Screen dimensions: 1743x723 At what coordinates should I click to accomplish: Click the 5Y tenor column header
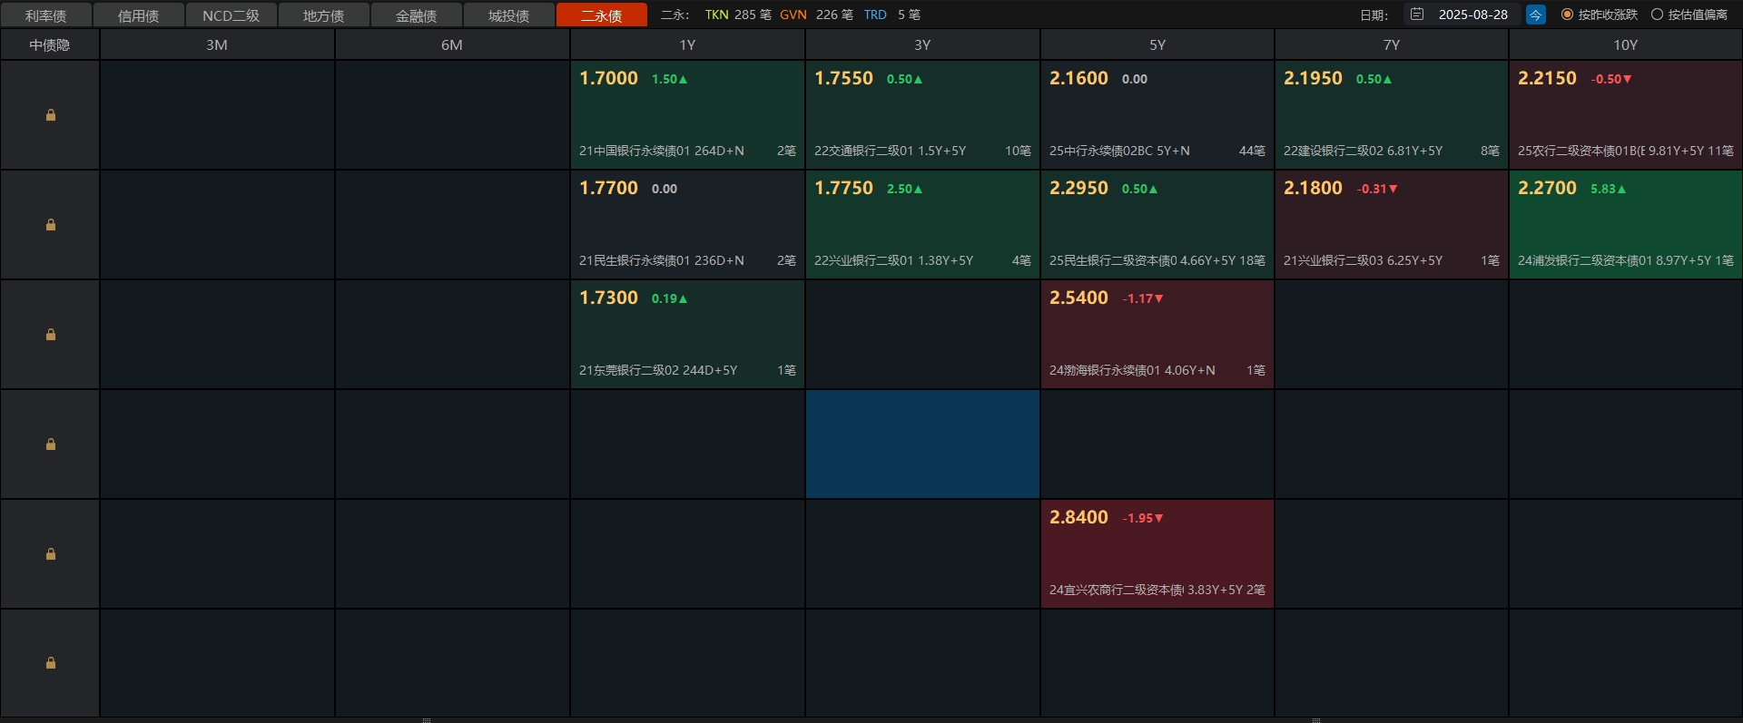pyautogui.click(x=1157, y=44)
